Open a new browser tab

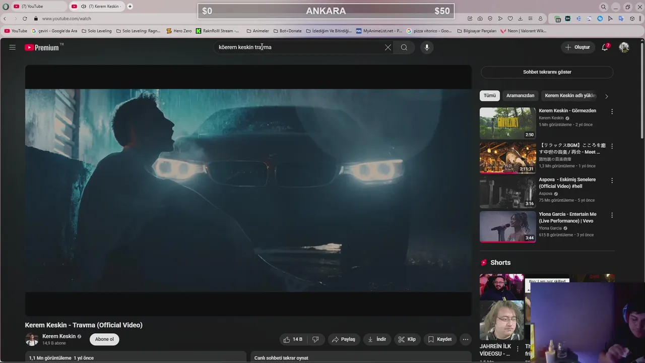[x=130, y=7]
